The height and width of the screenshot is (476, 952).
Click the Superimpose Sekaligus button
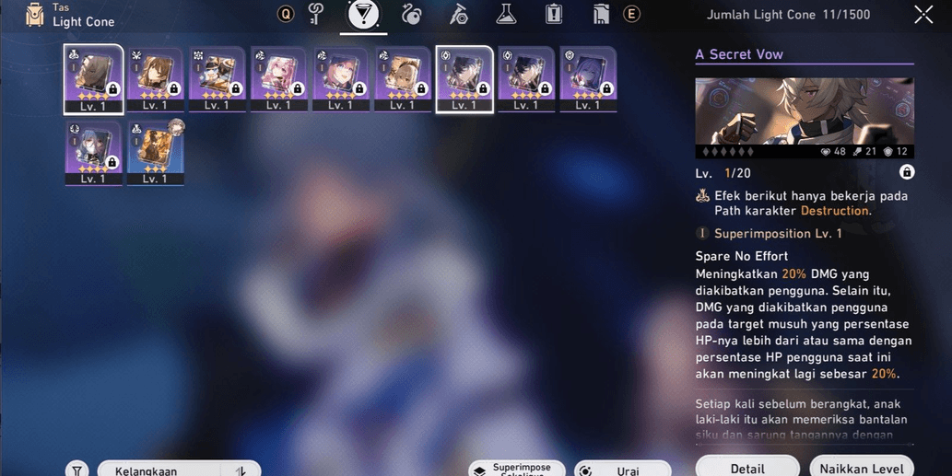[x=517, y=470]
